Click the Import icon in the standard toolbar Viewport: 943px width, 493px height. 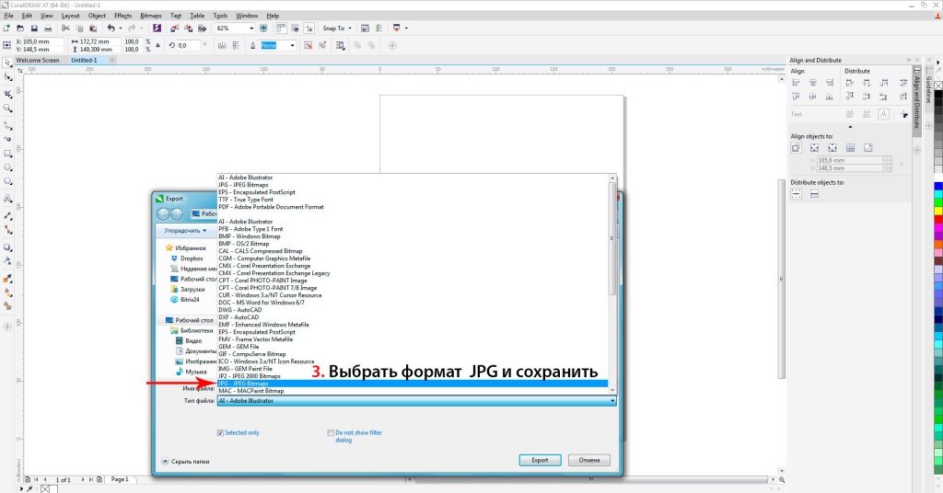[x=174, y=29]
